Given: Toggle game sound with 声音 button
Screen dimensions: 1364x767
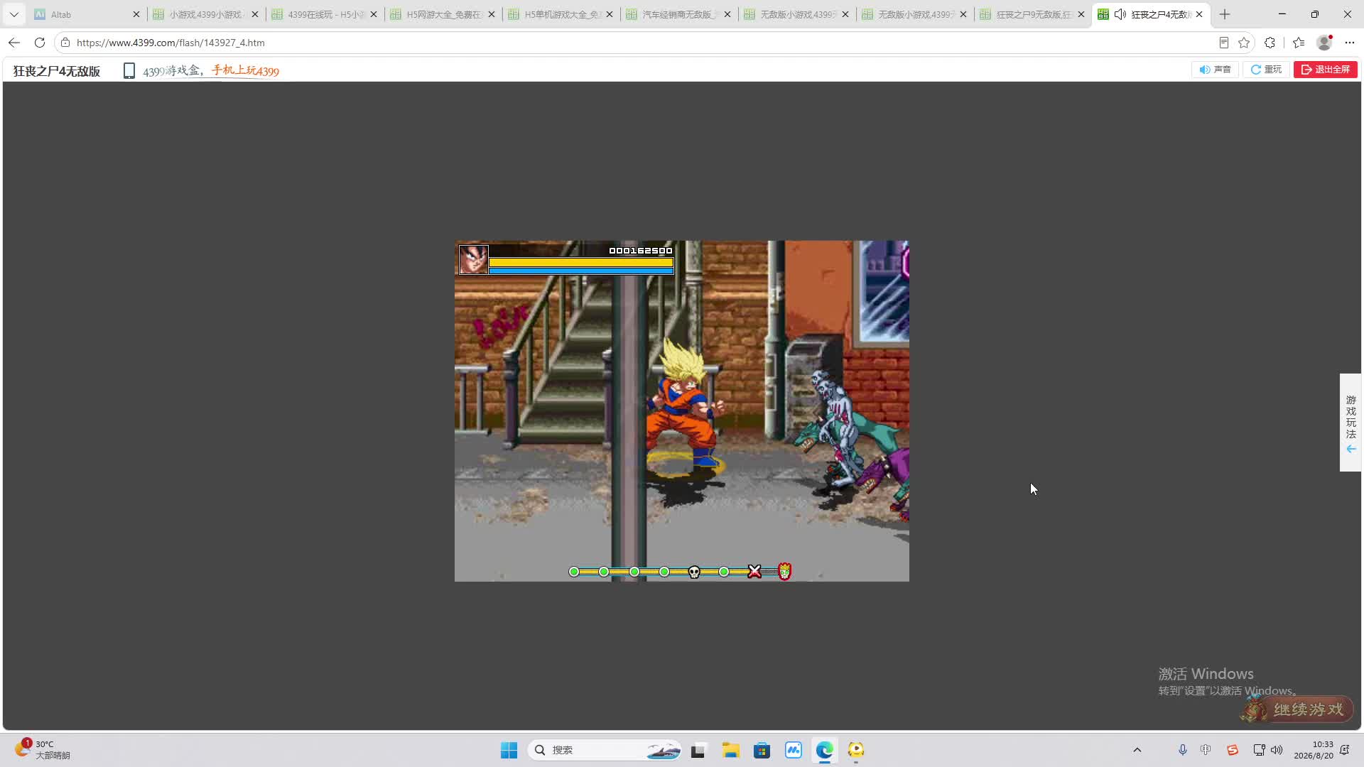Looking at the screenshot, I should [1215, 70].
